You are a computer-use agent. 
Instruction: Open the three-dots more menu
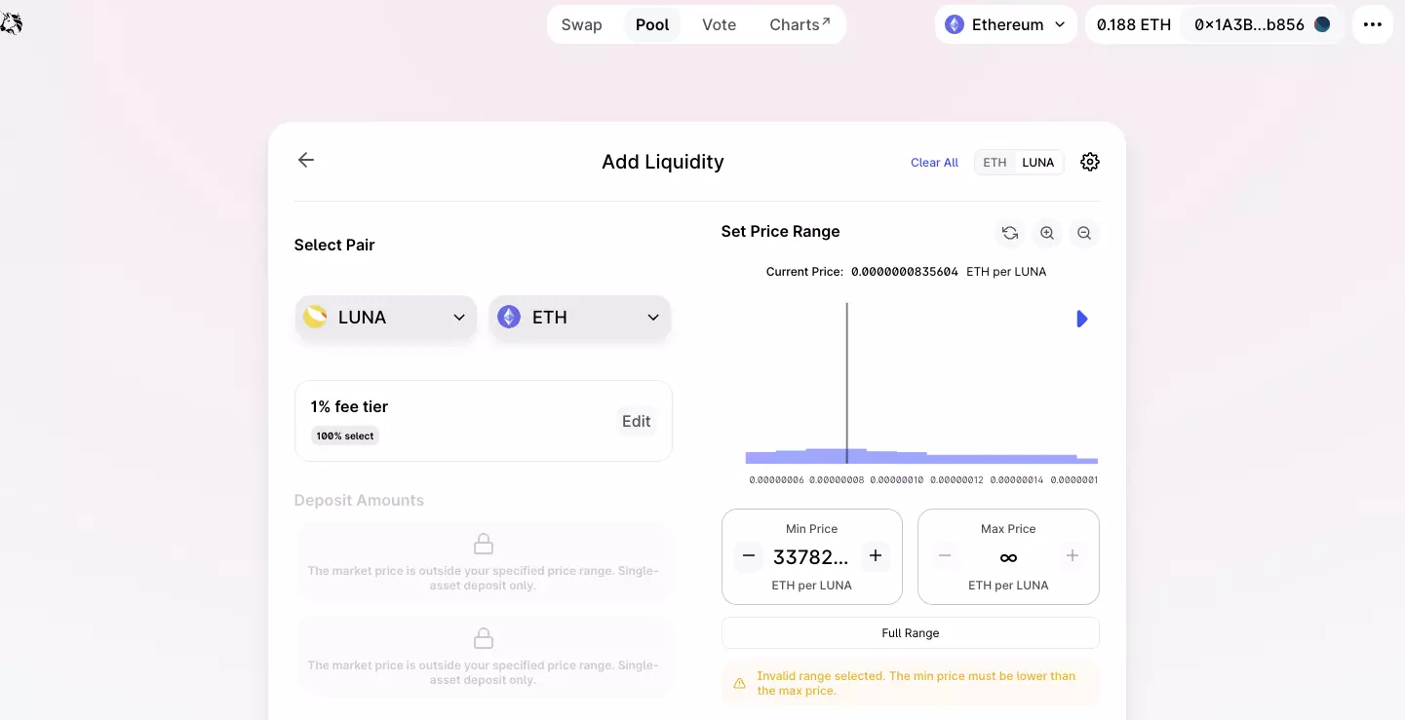1373,24
